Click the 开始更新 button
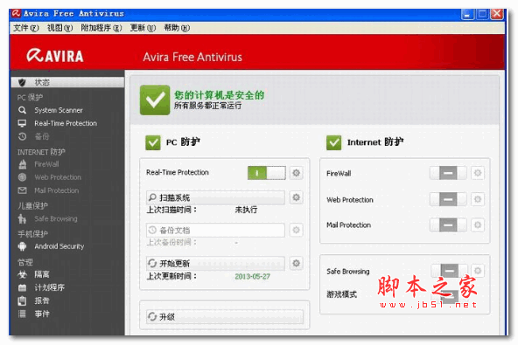518x345 pixels. coord(215,263)
